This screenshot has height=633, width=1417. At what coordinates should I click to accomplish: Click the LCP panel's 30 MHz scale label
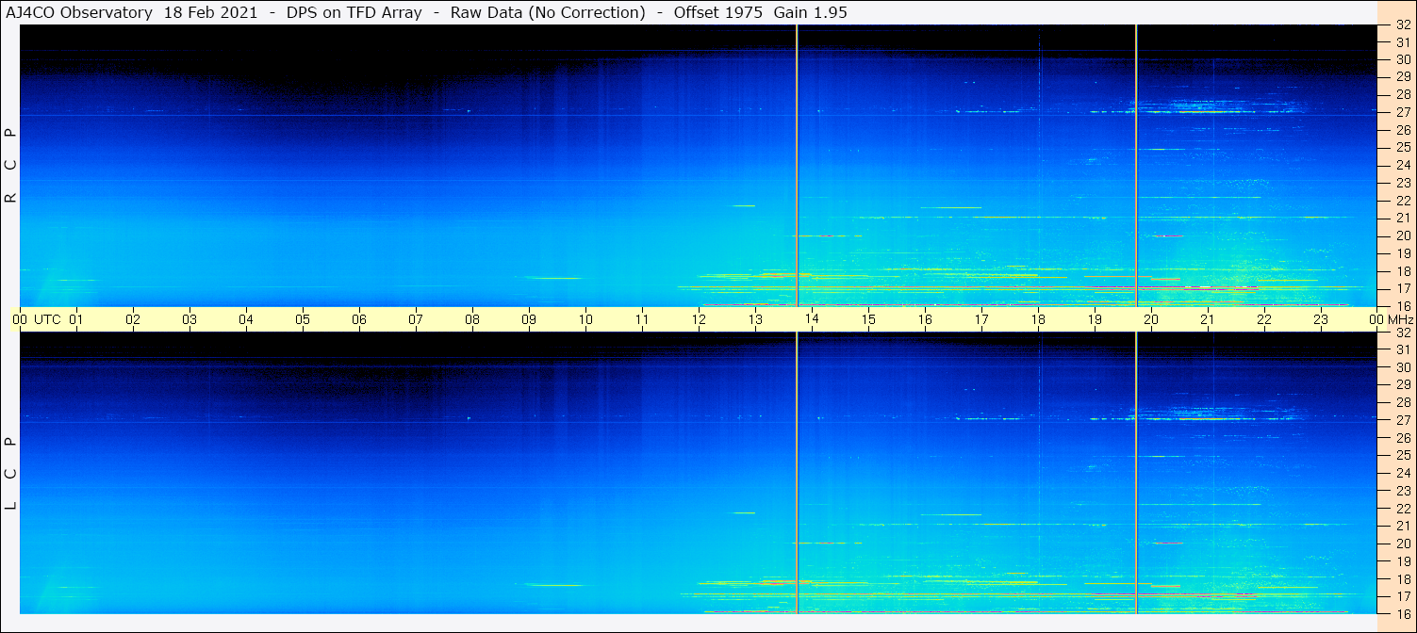(1402, 367)
